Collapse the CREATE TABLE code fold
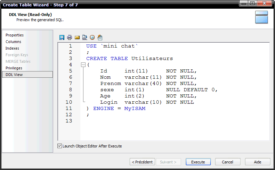 (83, 65)
